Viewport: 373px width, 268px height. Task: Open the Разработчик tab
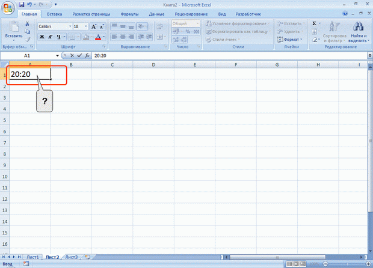point(248,14)
